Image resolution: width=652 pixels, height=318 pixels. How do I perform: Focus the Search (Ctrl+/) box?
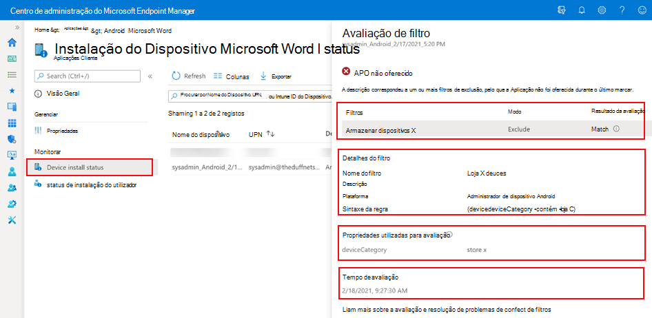click(88, 76)
